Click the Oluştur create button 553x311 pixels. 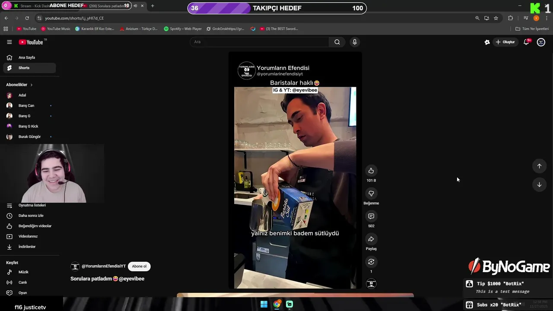pos(505,42)
